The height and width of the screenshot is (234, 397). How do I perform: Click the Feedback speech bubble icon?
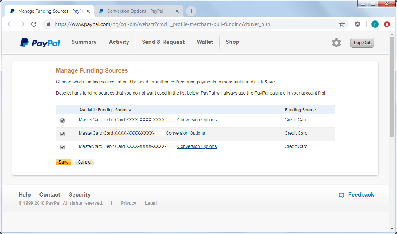[342, 195]
